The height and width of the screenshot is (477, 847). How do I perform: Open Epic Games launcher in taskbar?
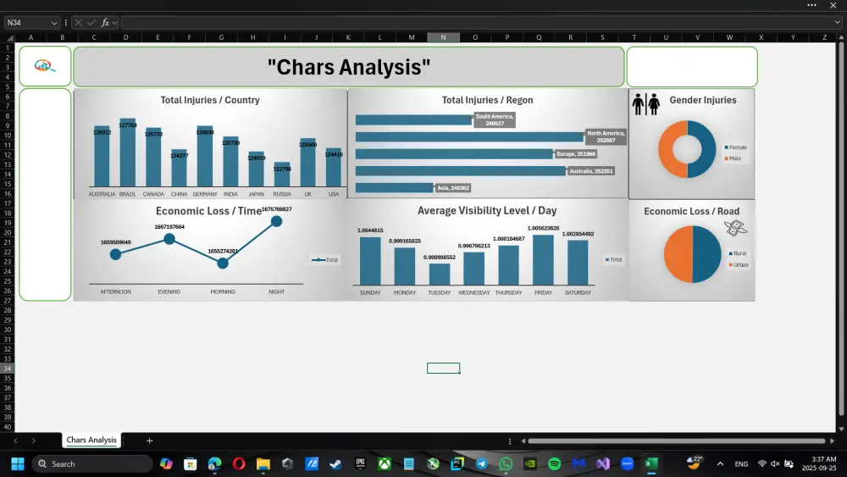360,464
